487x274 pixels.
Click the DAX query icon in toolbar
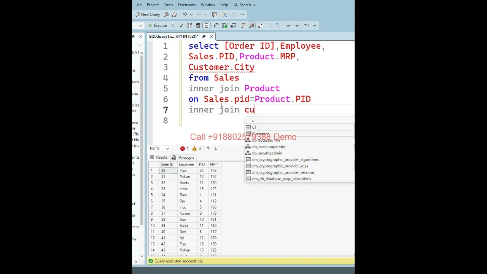tap(175, 14)
